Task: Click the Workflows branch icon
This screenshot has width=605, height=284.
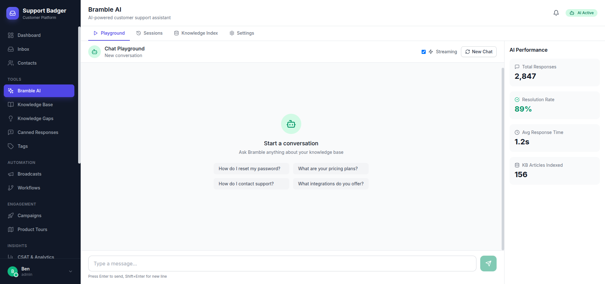Action: pos(11,188)
